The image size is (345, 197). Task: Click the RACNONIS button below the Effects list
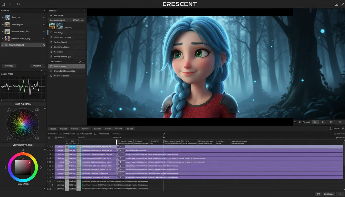tap(37, 66)
